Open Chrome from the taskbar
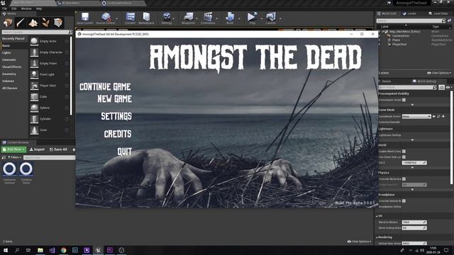 click(x=63, y=250)
